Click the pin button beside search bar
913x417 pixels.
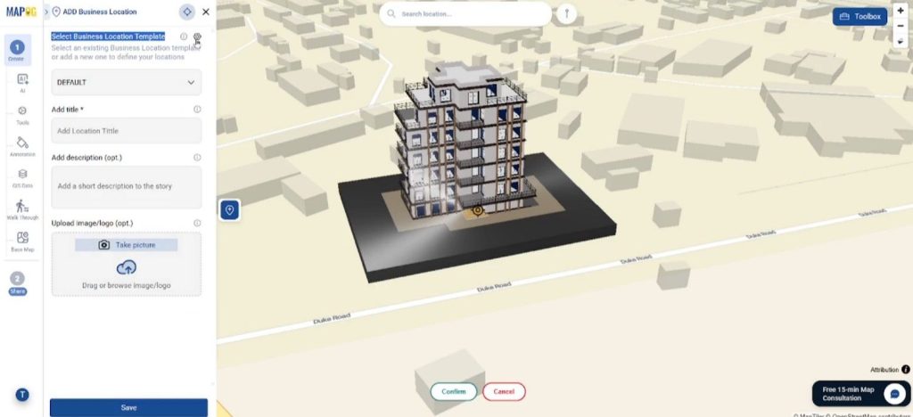[566, 14]
